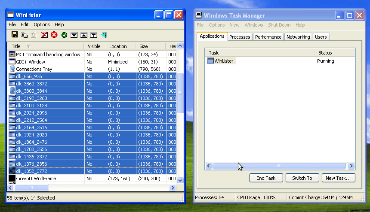Viewport: 370px width, 212px height.
Task: Open the File menu in WinLister
Action: coord(12,24)
